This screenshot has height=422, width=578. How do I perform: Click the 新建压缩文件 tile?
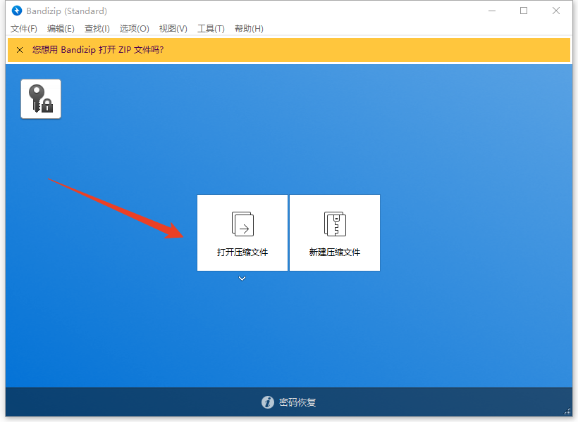tap(335, 233)
